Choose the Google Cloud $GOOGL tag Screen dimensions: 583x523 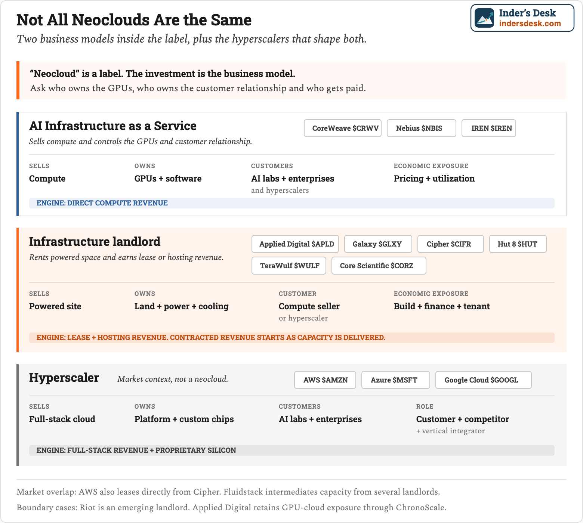[484, 380]
